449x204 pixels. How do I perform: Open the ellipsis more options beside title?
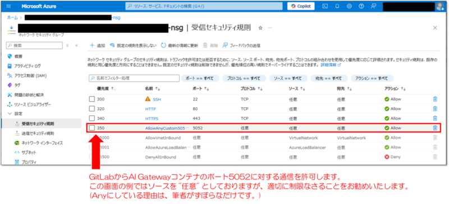click(x=270, y=28)
